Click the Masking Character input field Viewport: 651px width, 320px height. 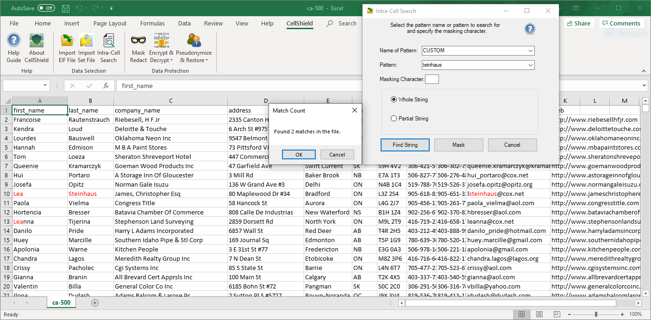point(432,79)
